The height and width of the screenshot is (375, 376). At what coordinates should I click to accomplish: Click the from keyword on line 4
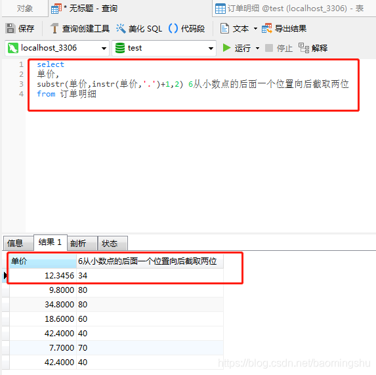tap(46, 94)
